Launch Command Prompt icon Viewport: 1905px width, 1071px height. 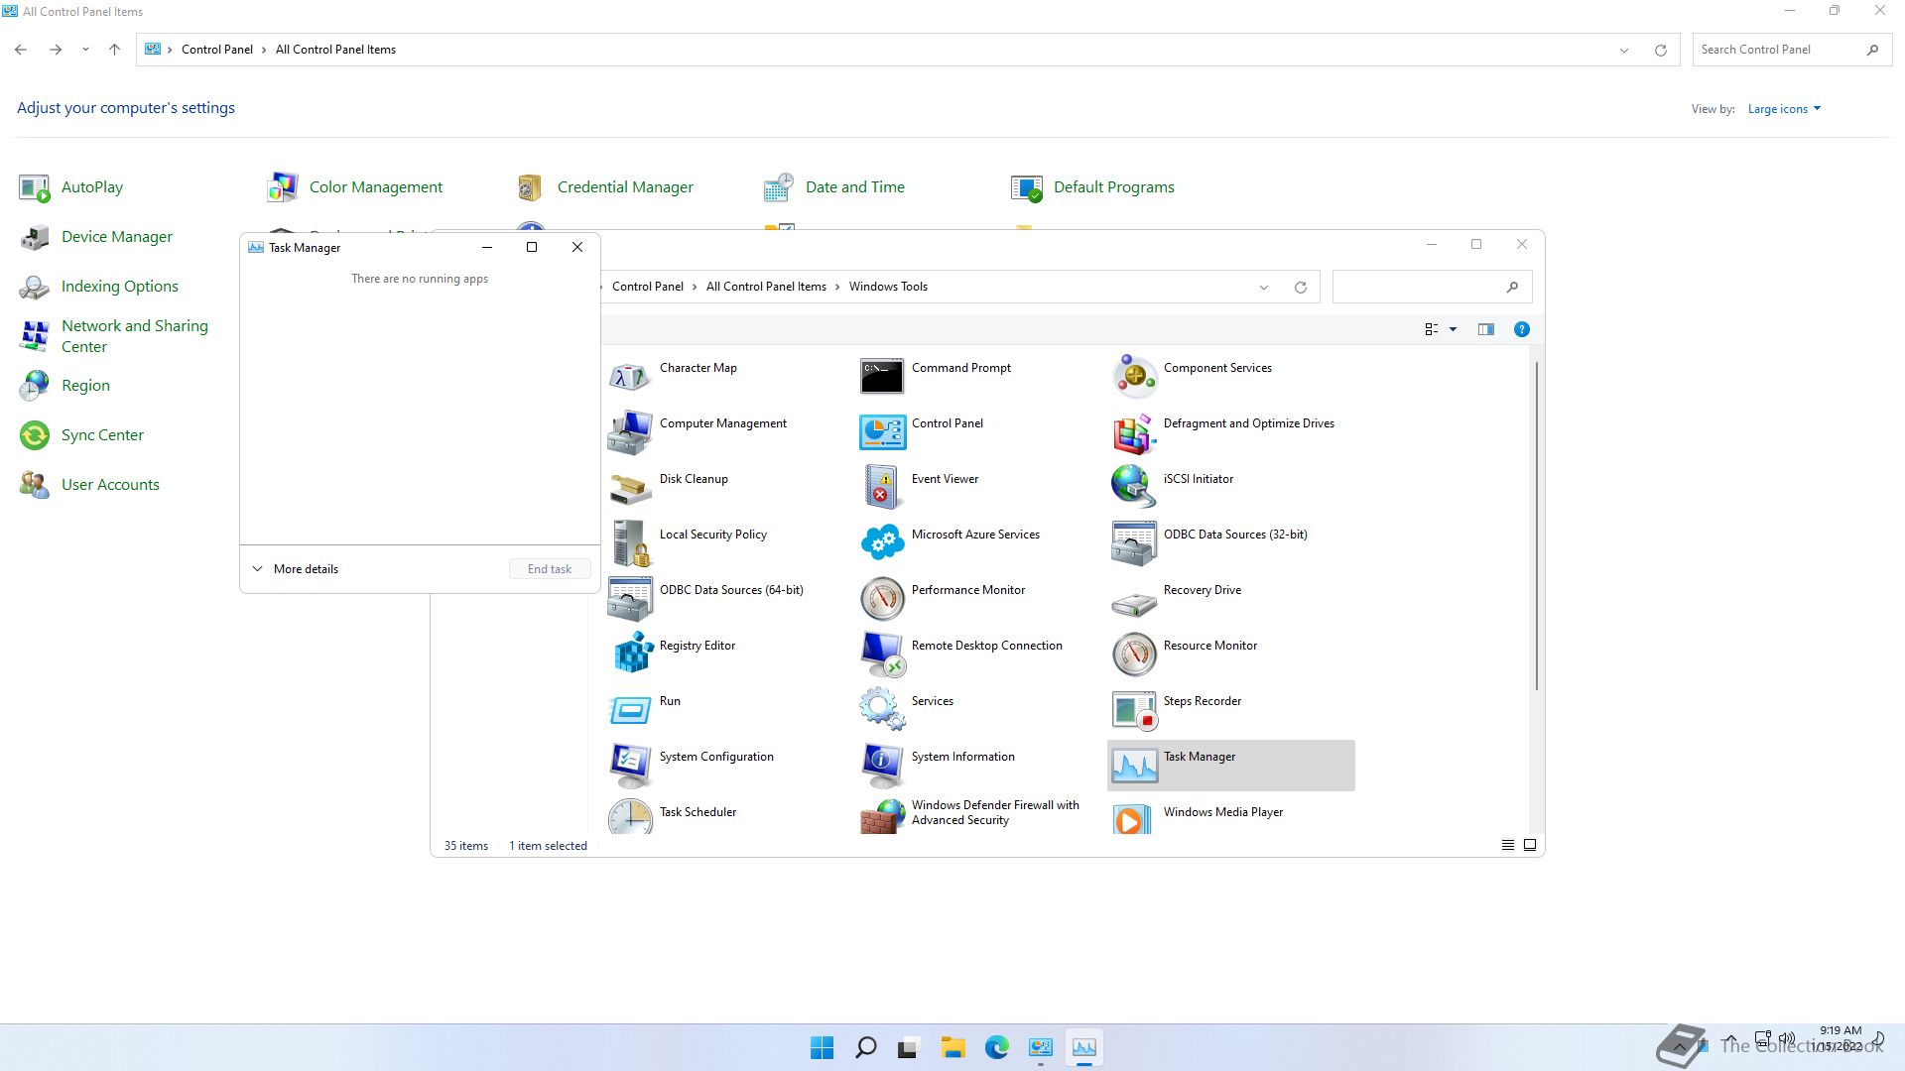pyautogui.click(x=881, y=377)
